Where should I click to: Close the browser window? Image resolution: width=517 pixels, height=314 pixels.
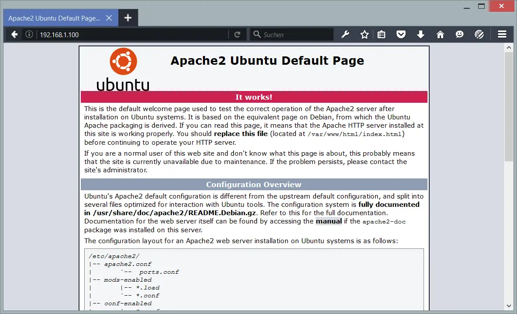[x=502, y=6]
